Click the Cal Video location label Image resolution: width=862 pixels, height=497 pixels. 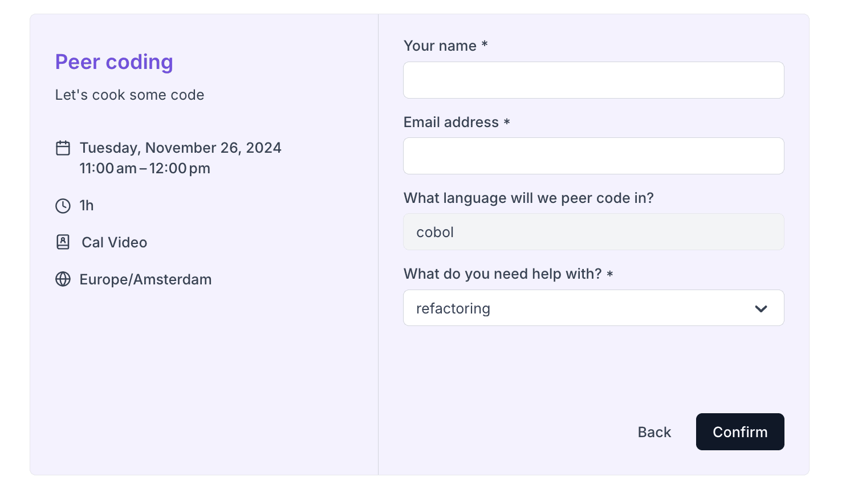click(114, 242)
